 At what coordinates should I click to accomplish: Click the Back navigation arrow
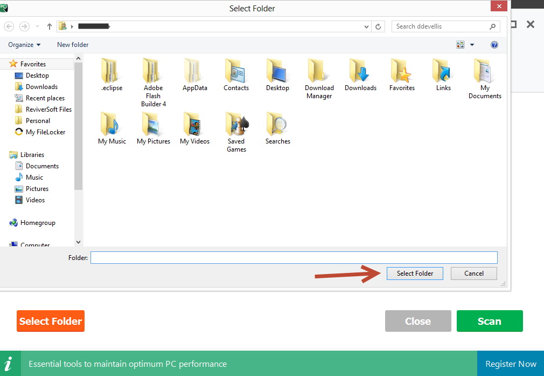(9, 26)
